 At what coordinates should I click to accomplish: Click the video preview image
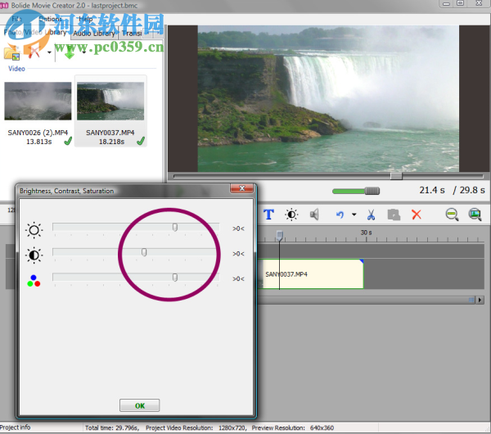pyautogui.click(x=328, y=99)
